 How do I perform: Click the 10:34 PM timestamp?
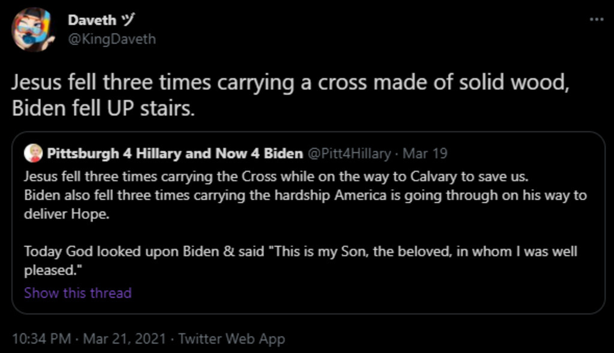(x=41, y=339)
